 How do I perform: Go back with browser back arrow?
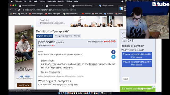pos(11,10)
